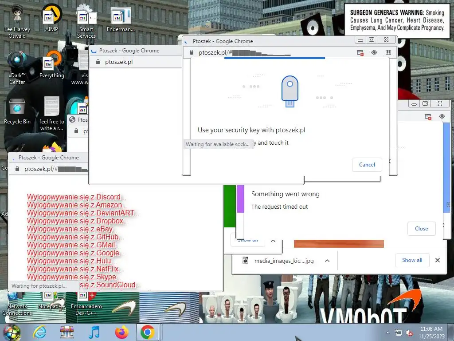Expand the media_images_kic....jpg download options
The image size is (454, 341).
pyautogui.click(x=327, y=261)
